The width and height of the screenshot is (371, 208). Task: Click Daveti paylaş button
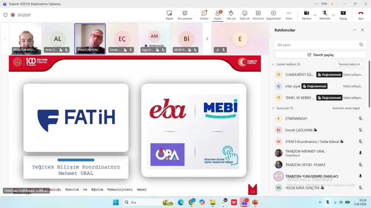[320, 55]
